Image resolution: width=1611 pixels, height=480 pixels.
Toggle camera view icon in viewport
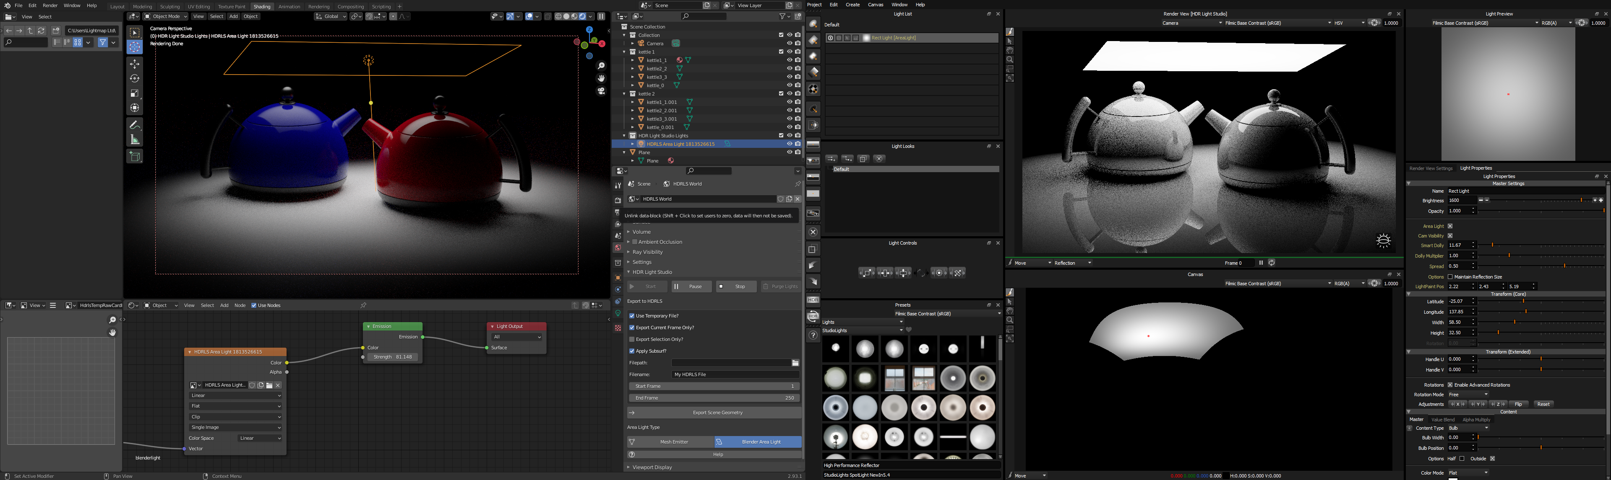601,91
